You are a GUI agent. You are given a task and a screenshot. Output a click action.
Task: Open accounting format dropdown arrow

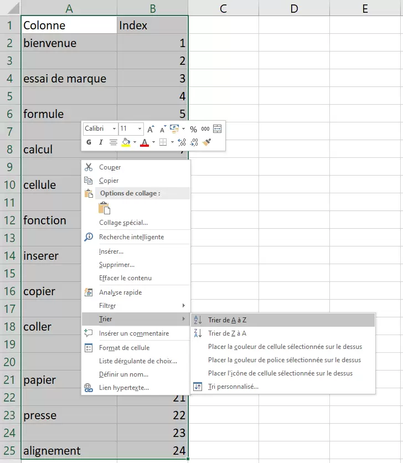[x=183, y=128]
